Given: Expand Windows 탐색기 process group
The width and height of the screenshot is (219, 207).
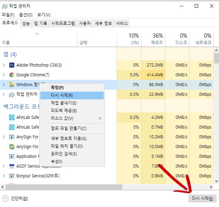Looking at the screenshot, I should click(4, 85).
